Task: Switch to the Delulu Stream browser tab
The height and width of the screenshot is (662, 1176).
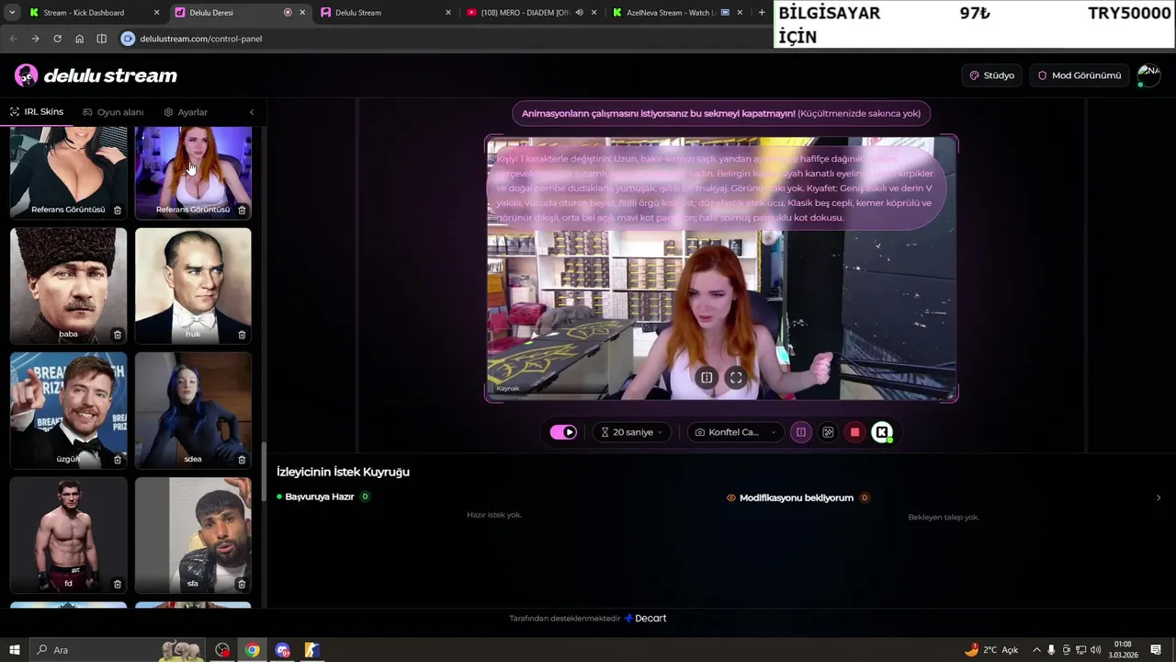Action: 384,12
